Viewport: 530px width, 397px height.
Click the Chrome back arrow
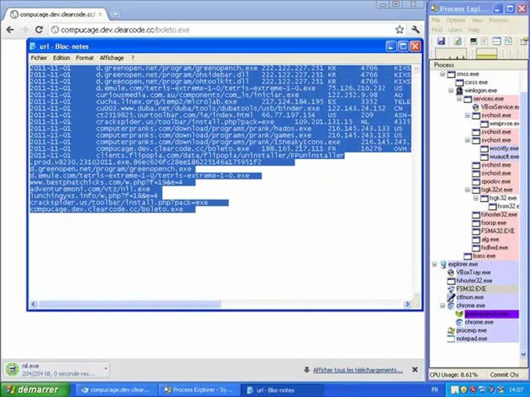(x=10, y=30)
